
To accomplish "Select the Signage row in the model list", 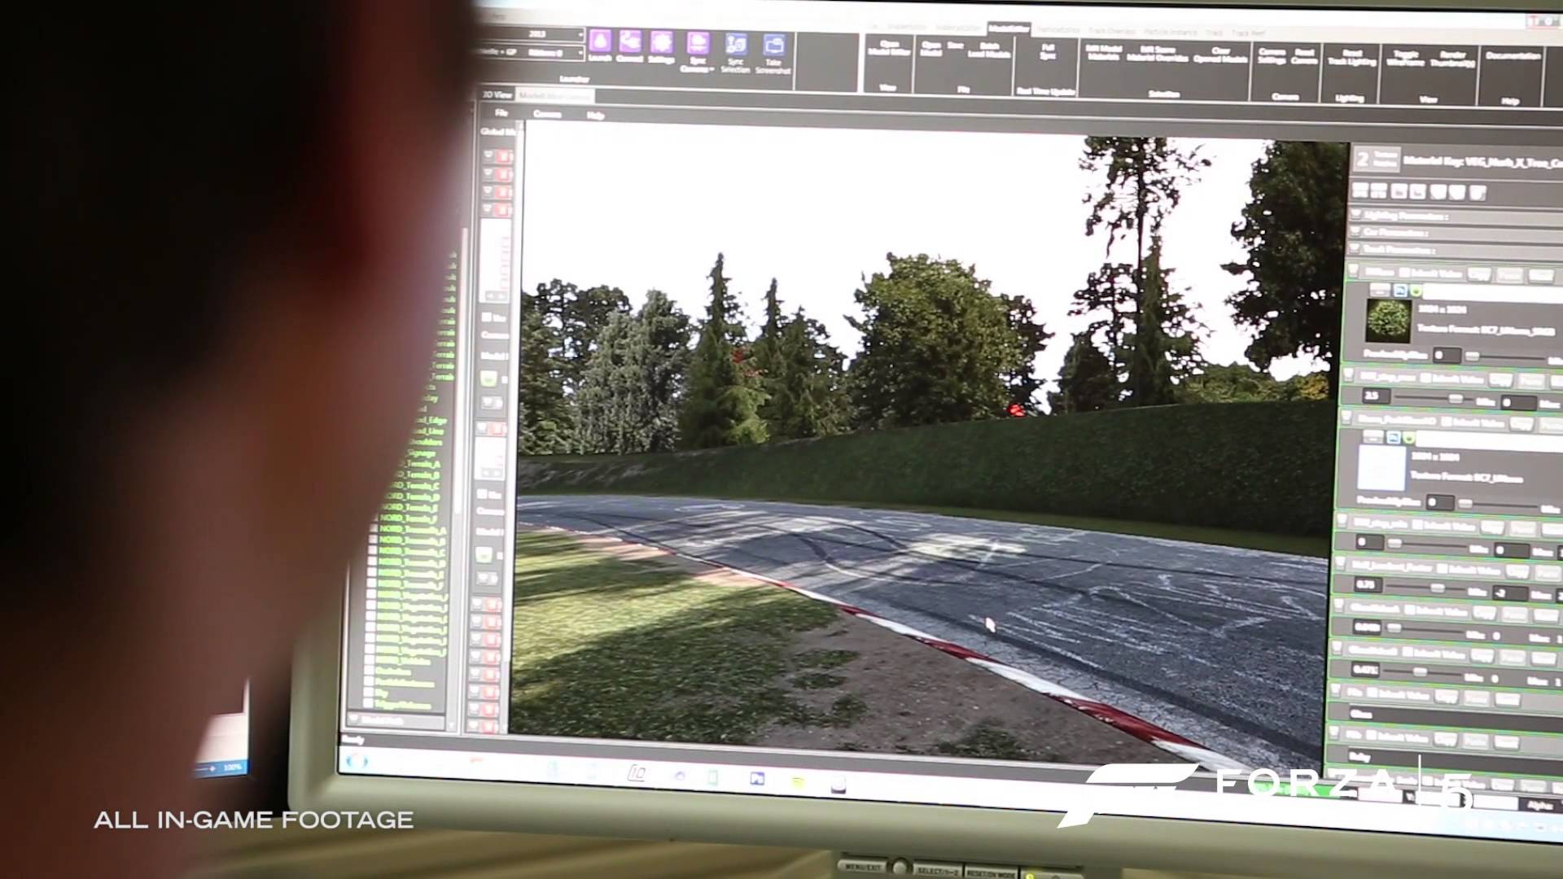I will point(423,453).
